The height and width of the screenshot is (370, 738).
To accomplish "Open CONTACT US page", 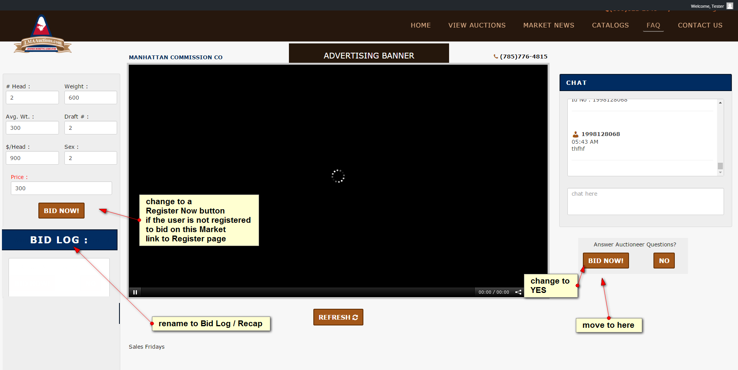I will [700, 25].
